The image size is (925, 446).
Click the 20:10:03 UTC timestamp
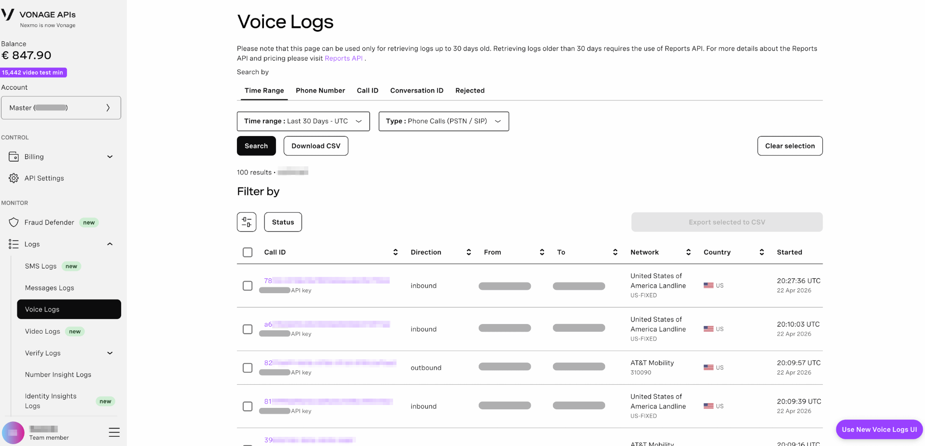[798, 324]
